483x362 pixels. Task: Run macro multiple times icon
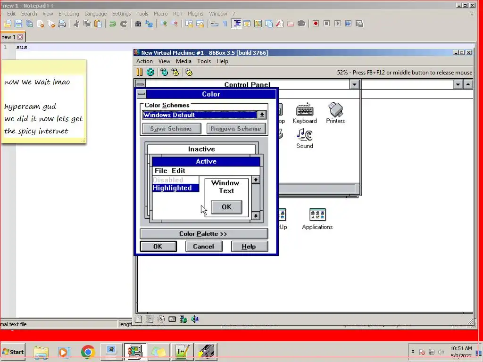pos(349,24)
